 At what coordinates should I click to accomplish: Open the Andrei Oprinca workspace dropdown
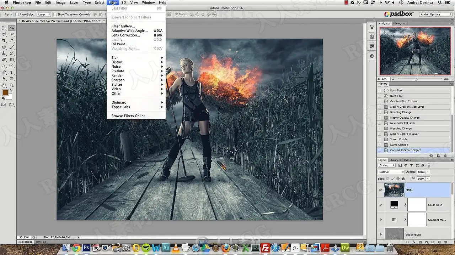coord(435,15)
